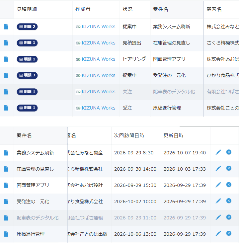The width and height of the screenshot is (239, 243).
Task: Edit the 図面管理アプリ record with pencil icon
Action: pos(218,185)
